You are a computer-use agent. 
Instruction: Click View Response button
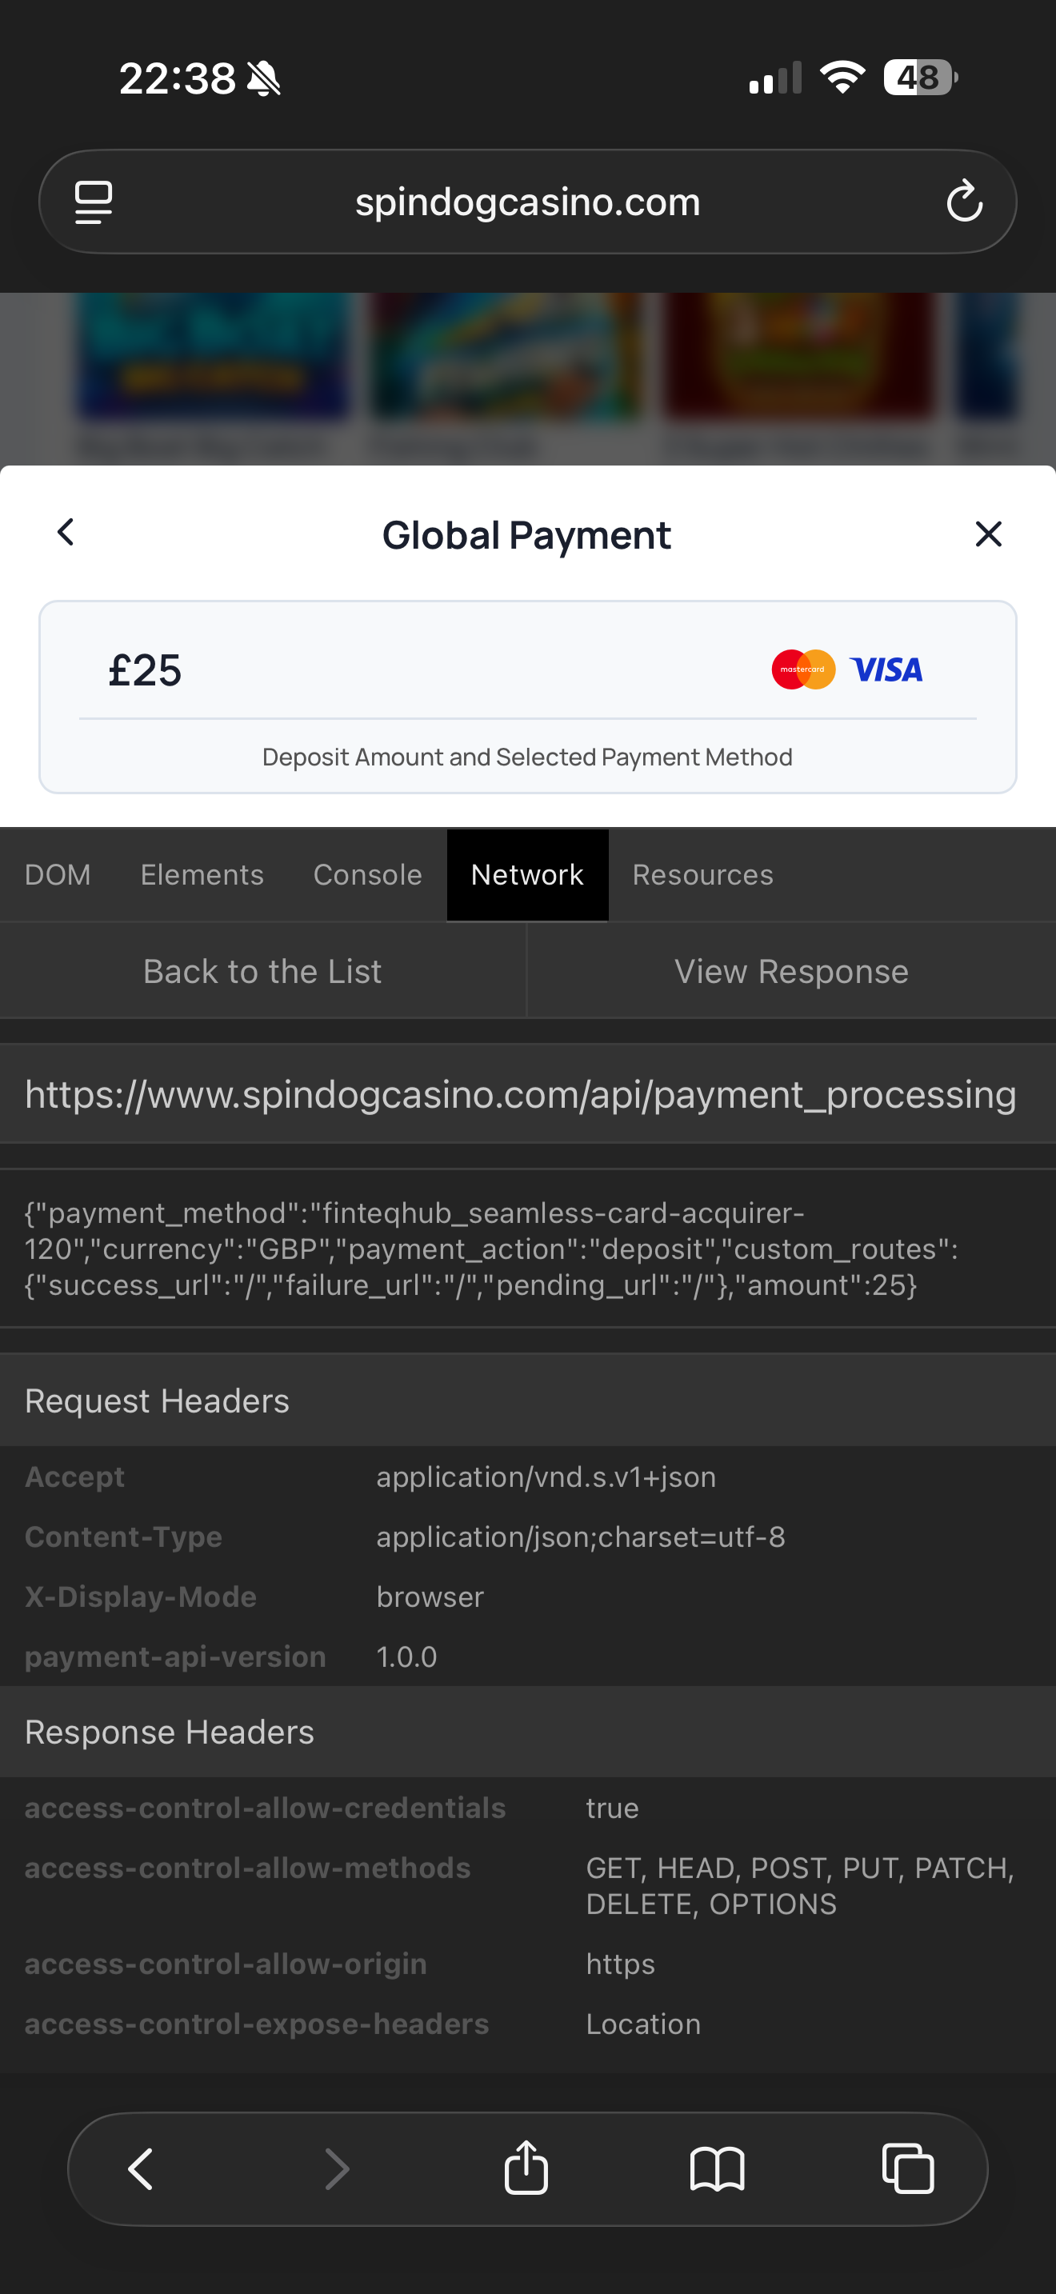pos(790,971)
